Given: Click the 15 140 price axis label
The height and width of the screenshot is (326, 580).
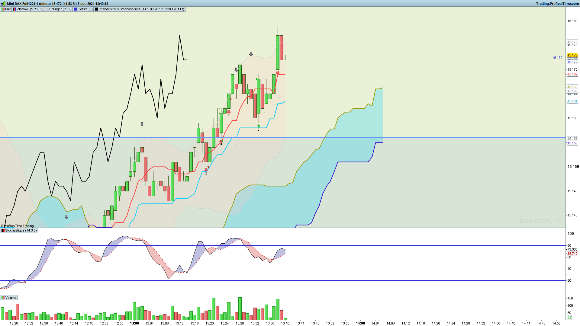Looking at the screenshot, I should [572, 215].
